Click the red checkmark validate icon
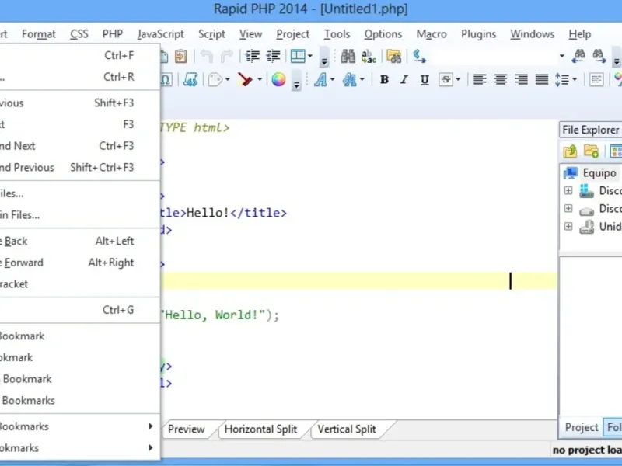Image resolution: width=622 pixels, height=466 pixels. [x=245, y=80]
